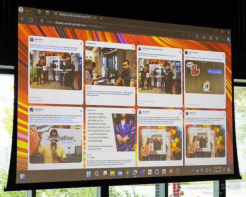The height and width of the screenshot is (197, 246).
Task: Go back to the previous page
Action: coord(22,19)
